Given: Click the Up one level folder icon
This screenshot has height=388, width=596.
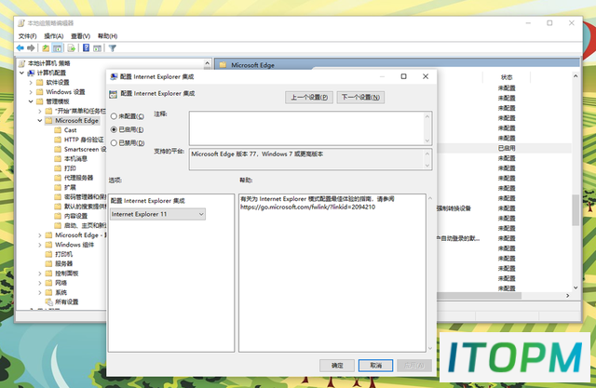Looking at the screenshot, I should coord(46,47).
